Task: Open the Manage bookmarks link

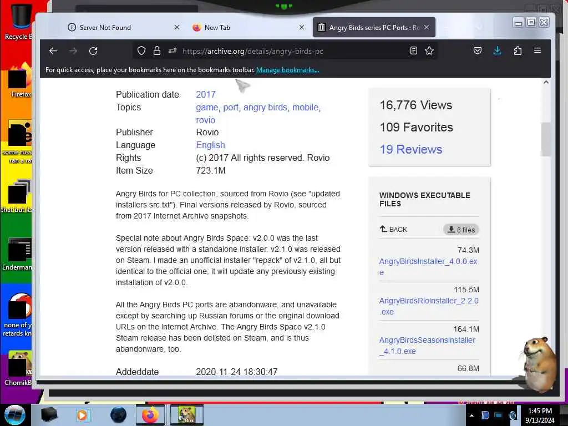Action: pyautogui.click(x=288, y=70)
